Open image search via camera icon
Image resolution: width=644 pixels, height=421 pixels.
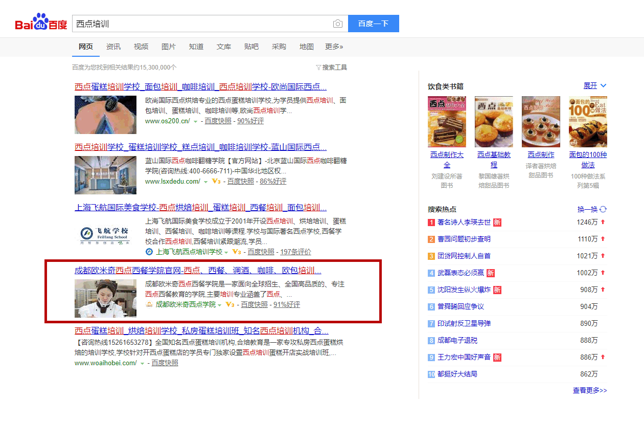coord(338,24)
